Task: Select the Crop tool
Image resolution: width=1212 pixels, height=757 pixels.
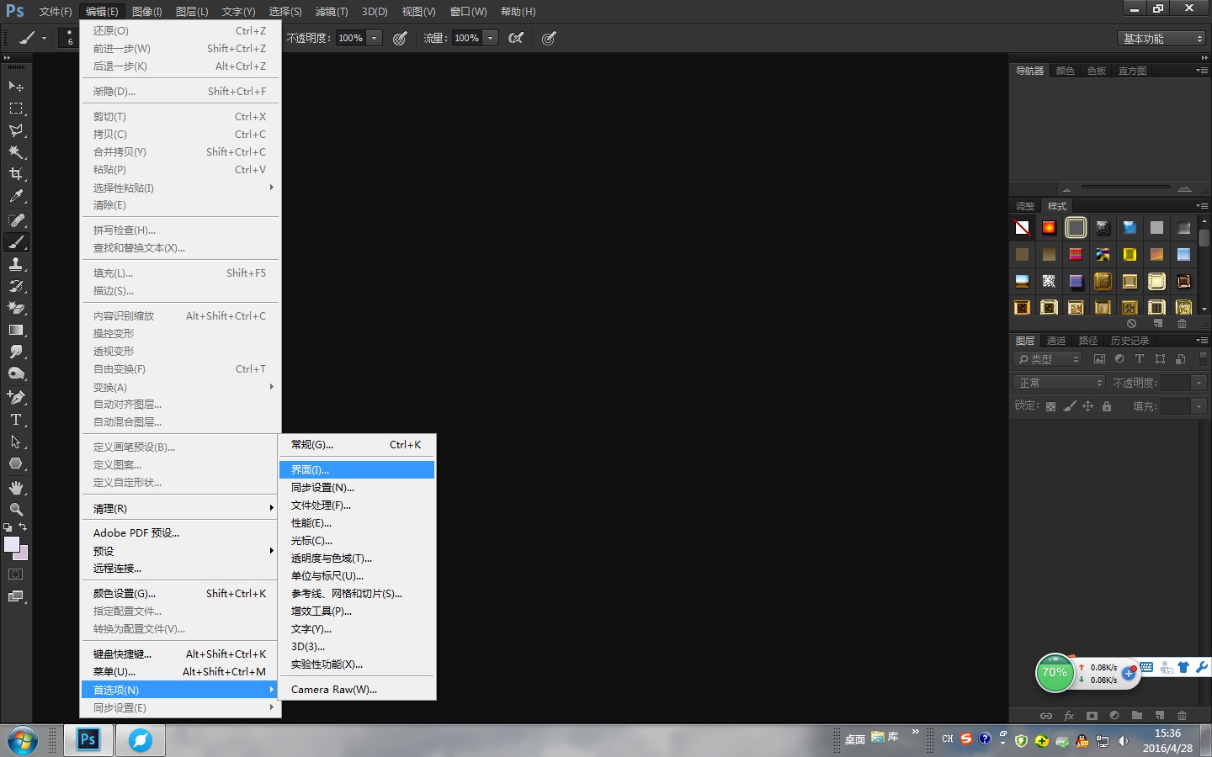Action: (x=16, y=174)
